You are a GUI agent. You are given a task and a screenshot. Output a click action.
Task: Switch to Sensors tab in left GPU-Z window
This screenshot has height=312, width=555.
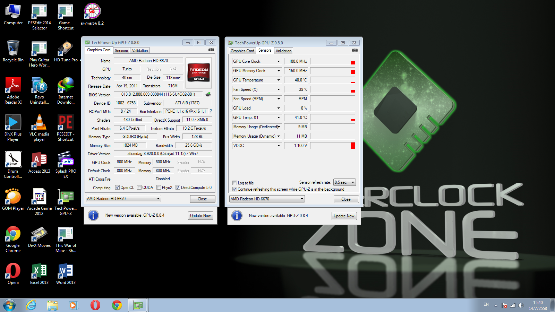(121, 51)
